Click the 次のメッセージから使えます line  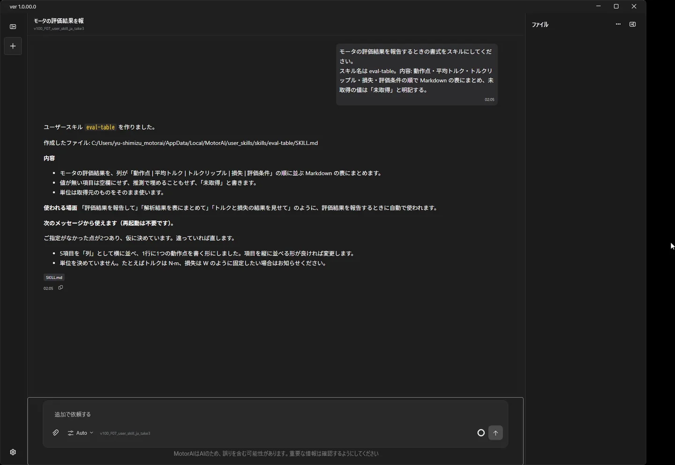(x=110, y=223)
